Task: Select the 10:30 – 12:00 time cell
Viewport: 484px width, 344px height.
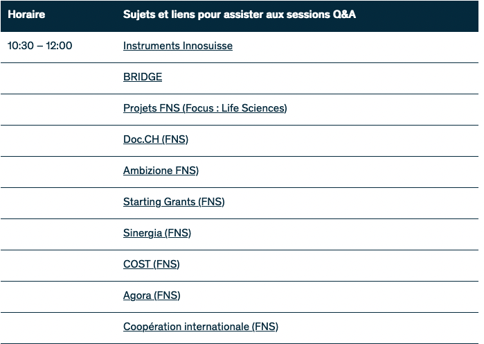Action: [39, 46]
